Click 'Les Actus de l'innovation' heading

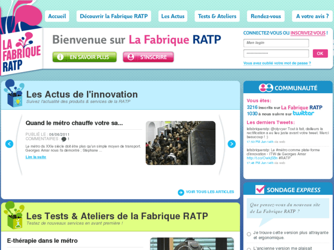tap(82, 94)
